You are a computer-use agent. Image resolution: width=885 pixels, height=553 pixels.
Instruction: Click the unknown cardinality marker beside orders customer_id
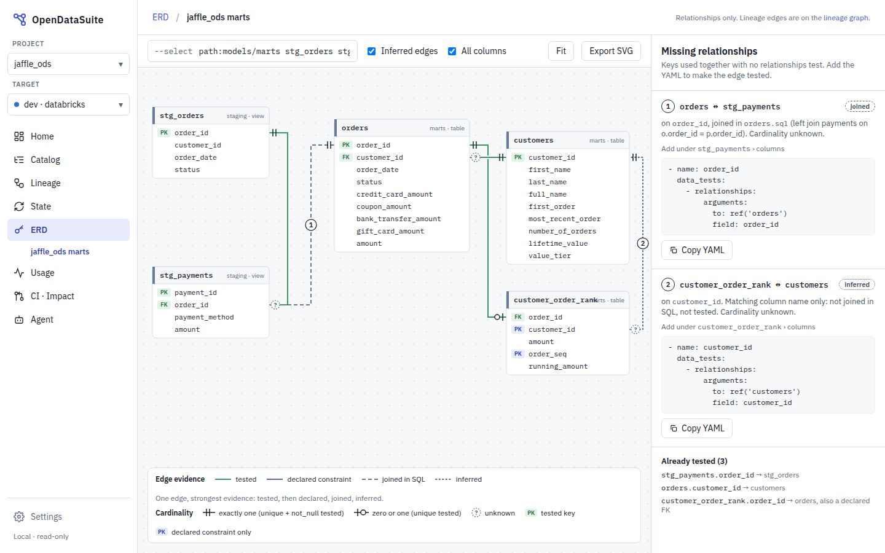pos(475,157)
